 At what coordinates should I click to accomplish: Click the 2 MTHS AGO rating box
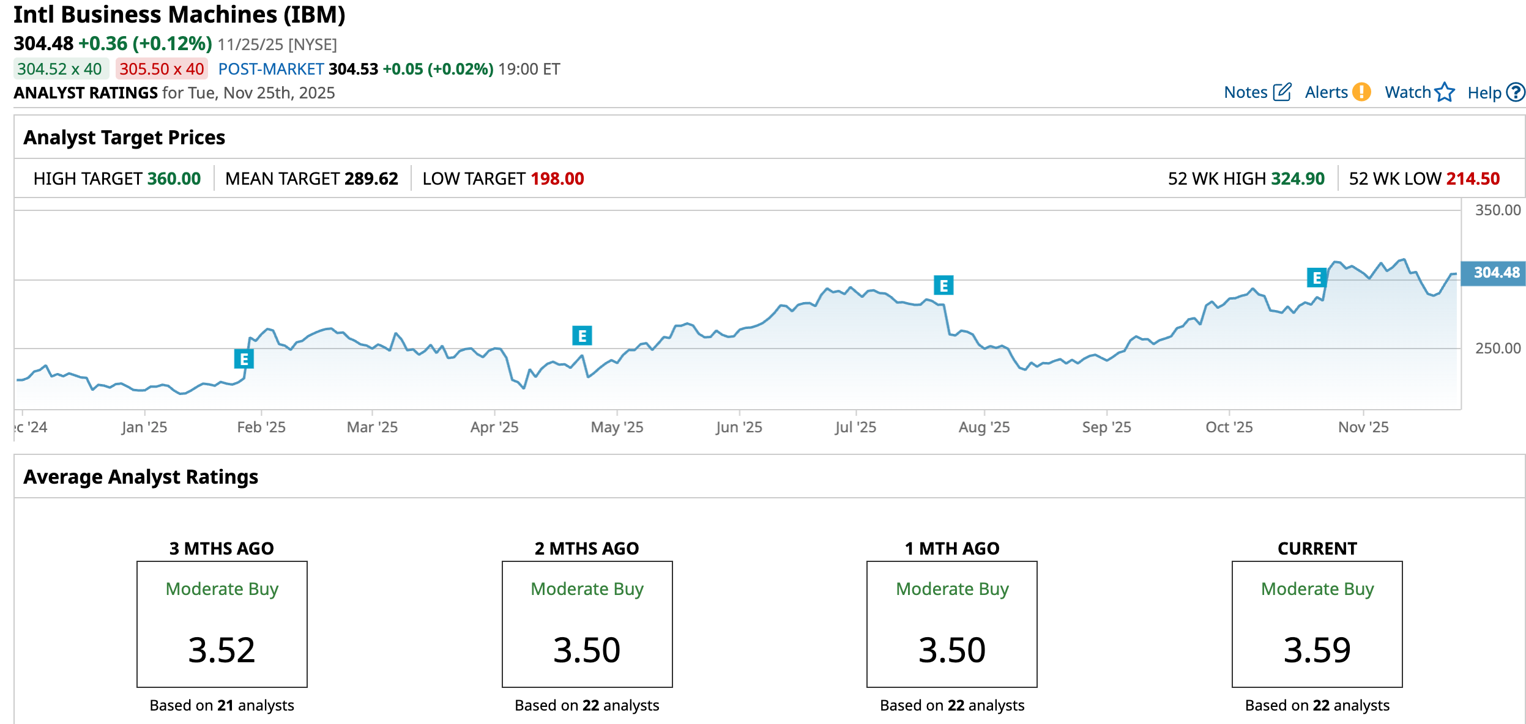[x=587, y=624]
